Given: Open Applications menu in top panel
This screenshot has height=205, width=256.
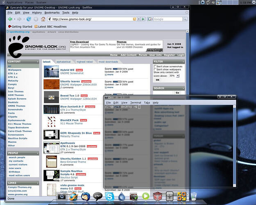Looking at the screenshot, I should 14,2.
